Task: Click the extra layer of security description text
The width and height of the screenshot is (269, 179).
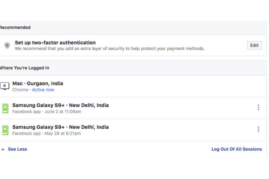Action: 110,48
